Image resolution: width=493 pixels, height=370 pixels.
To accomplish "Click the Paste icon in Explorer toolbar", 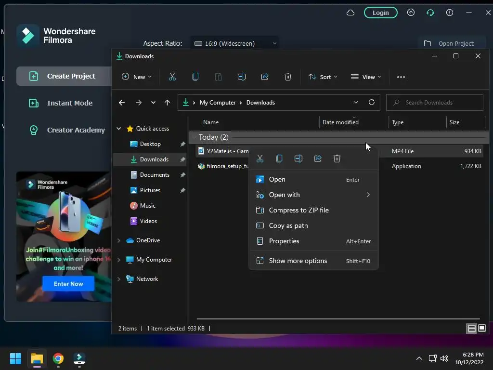I will pos(218,77).
